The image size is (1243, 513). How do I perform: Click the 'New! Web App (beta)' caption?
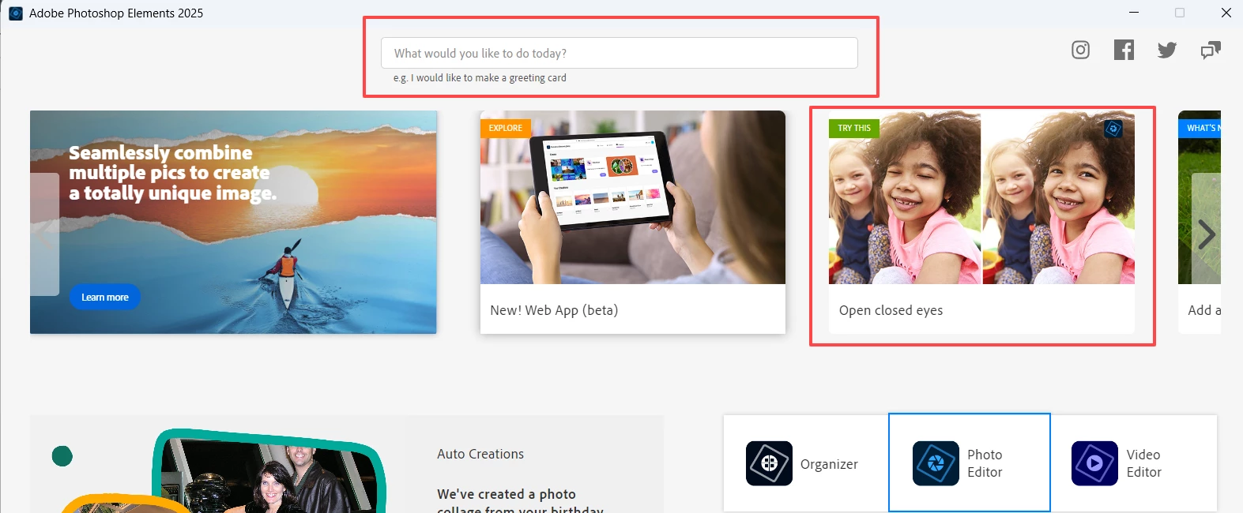(x=554, y=310)
